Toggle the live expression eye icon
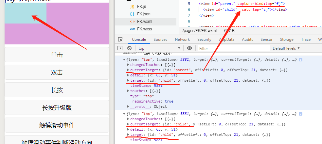 pyautogui.click(x=189, y=48)
